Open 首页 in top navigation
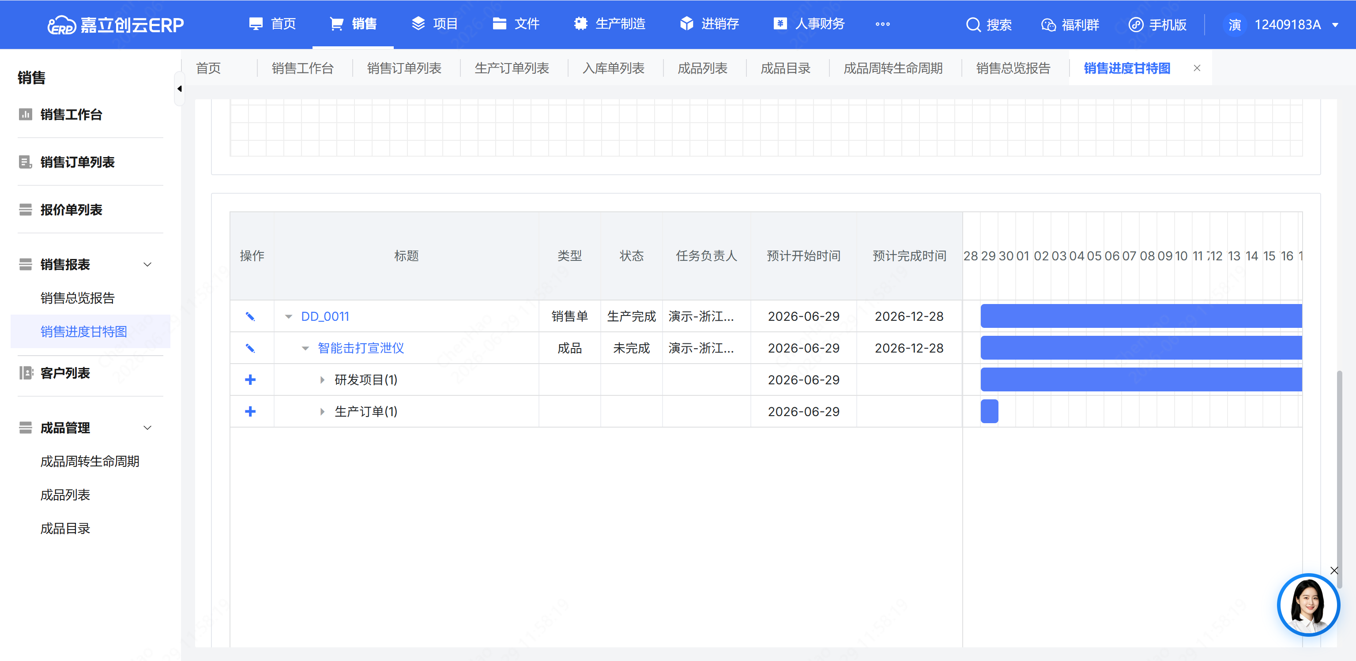 tap(273, 24)
